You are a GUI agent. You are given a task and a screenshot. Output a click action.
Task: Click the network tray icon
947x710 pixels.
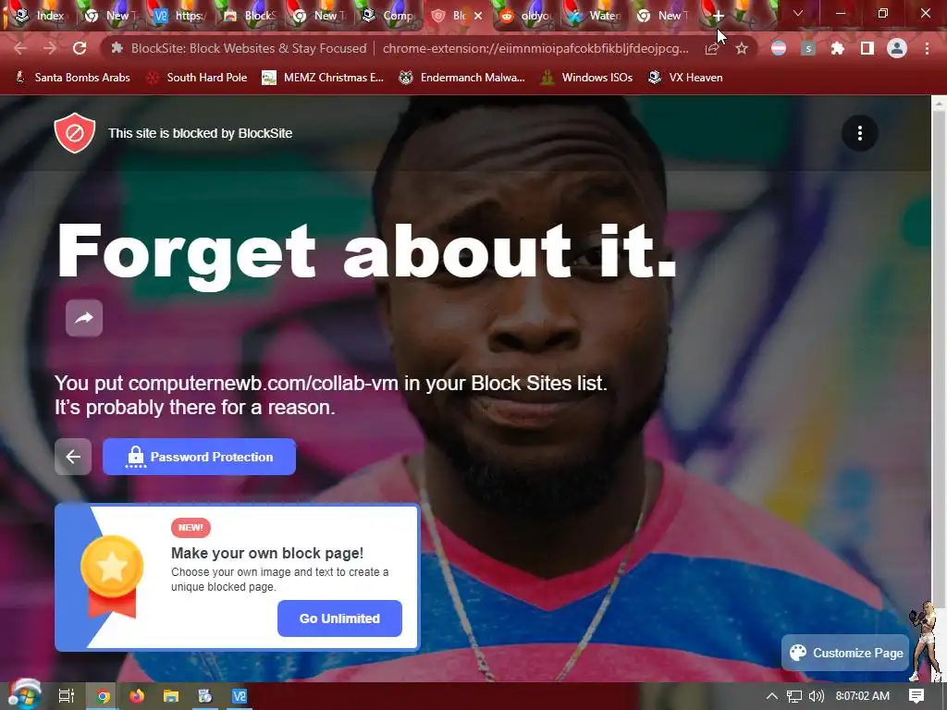[794, 696]
